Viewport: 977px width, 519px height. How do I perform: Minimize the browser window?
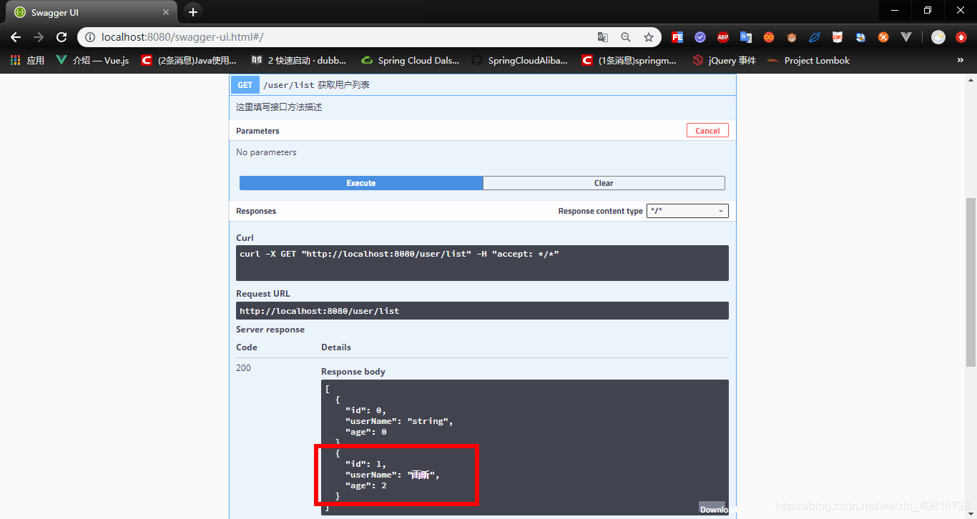point(895,10)
